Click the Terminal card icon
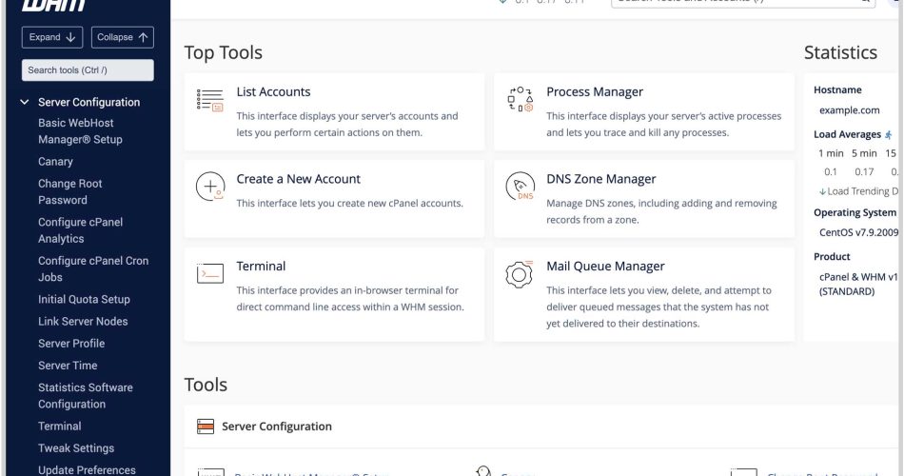This screenshot has width=904, height=476. (210, 273)
